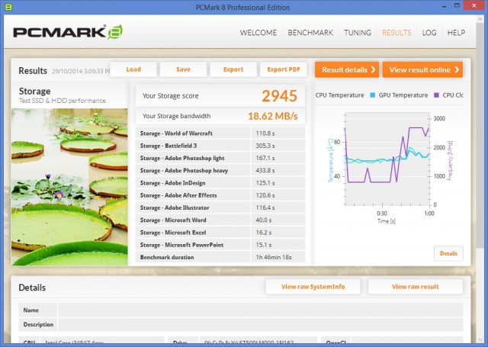The width and height of the screenshot is (488, 347).
Task: Select Storage - Adobe After Effects row
Action: [x=220, y=195]
